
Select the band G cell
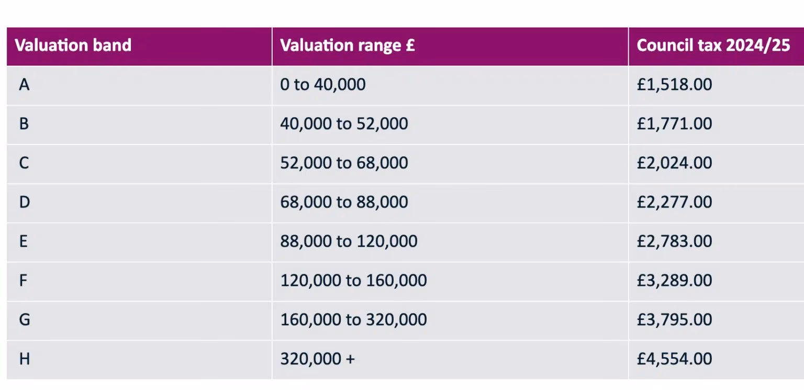(x=24, y=320)
